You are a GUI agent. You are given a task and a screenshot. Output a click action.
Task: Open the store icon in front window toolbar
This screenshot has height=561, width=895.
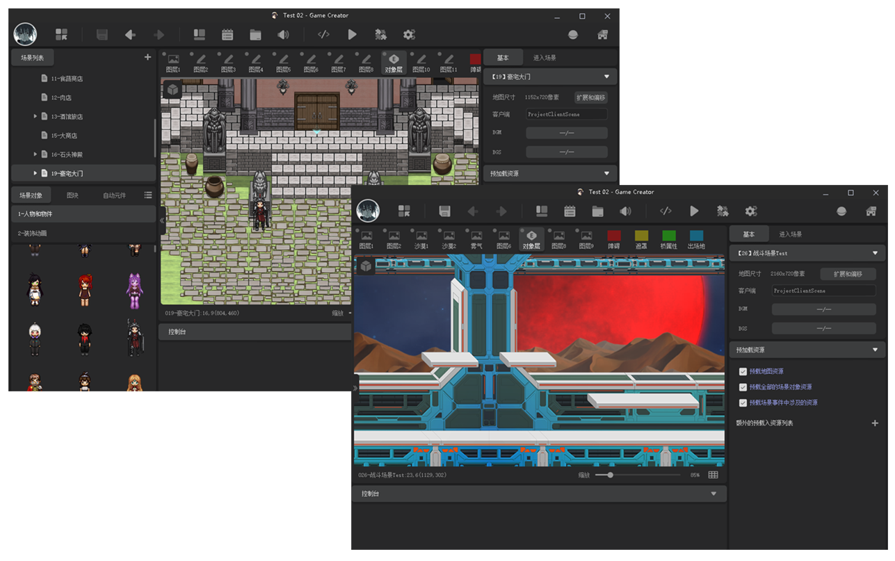871,211
